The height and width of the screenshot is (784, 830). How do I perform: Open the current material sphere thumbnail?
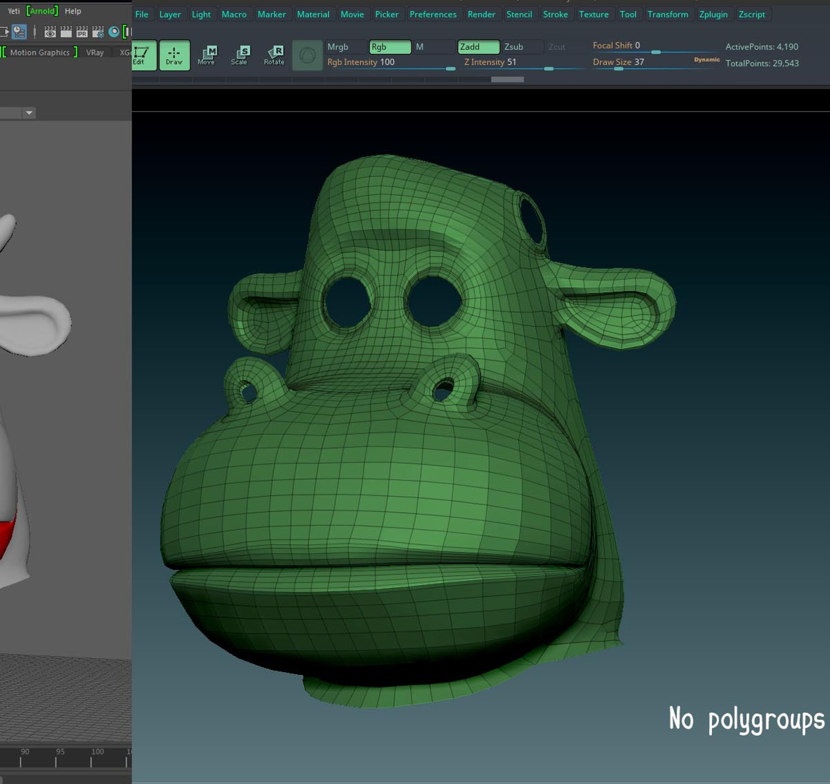point(307,55)
